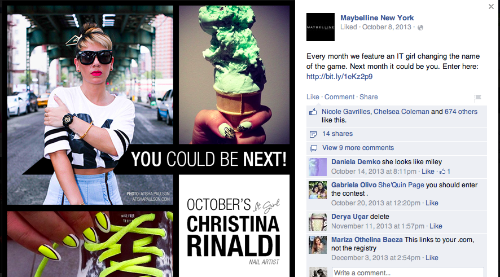Click the Write a comment field

[x=408, y=272]
